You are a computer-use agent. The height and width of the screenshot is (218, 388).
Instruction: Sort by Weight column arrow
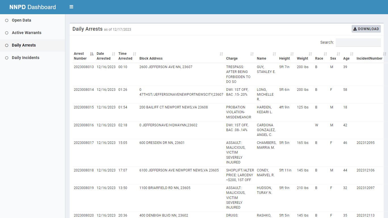point(310,54)
